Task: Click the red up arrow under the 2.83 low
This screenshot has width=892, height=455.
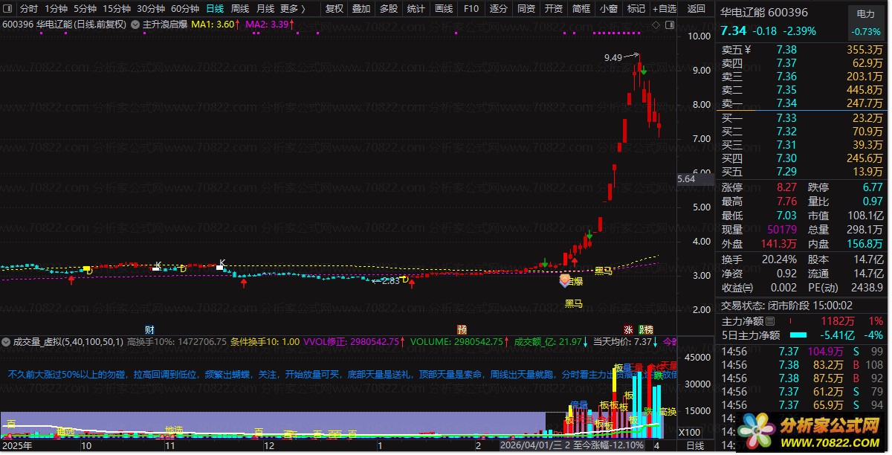Action: [x=412, y=284]
